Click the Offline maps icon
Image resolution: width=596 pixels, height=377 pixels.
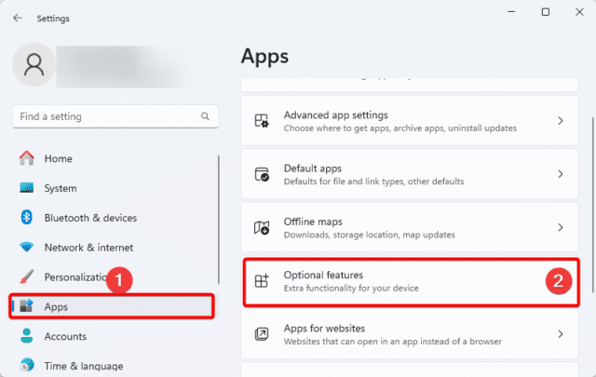pos(263,228)
